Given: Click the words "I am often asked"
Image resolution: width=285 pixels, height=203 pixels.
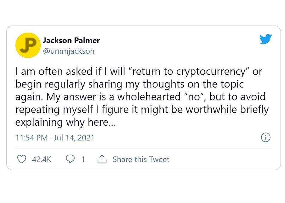Looking at the screenshot, I should [54, 71].
